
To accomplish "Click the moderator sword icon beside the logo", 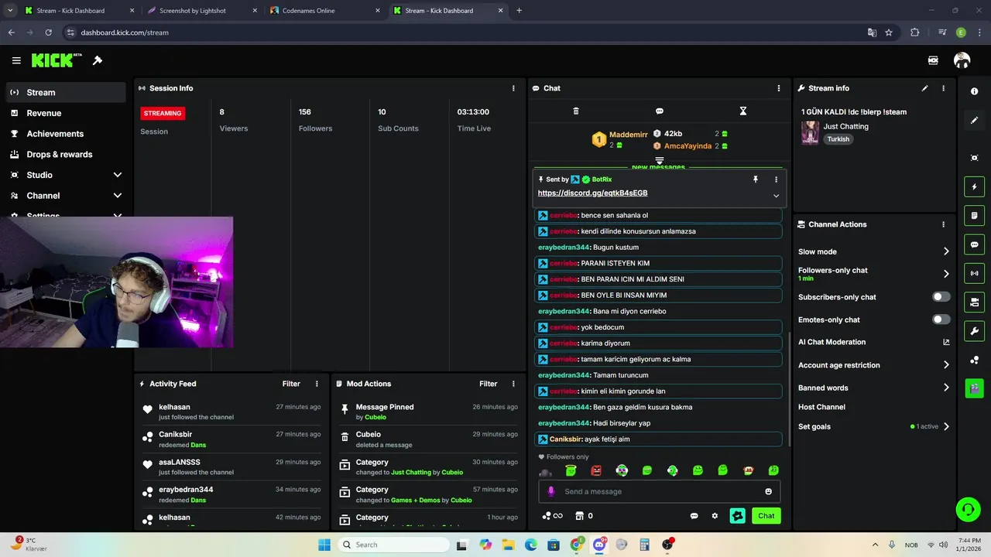I will 98,60.
